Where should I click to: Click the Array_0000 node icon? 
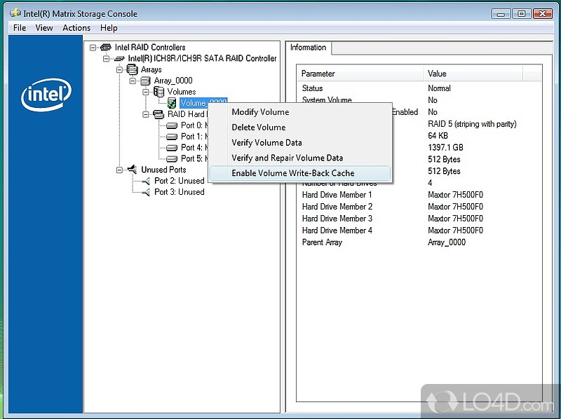146,81
